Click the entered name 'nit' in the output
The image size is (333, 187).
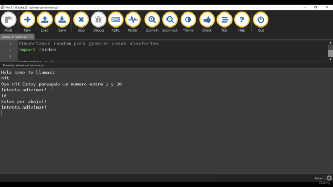pos(5,78)
